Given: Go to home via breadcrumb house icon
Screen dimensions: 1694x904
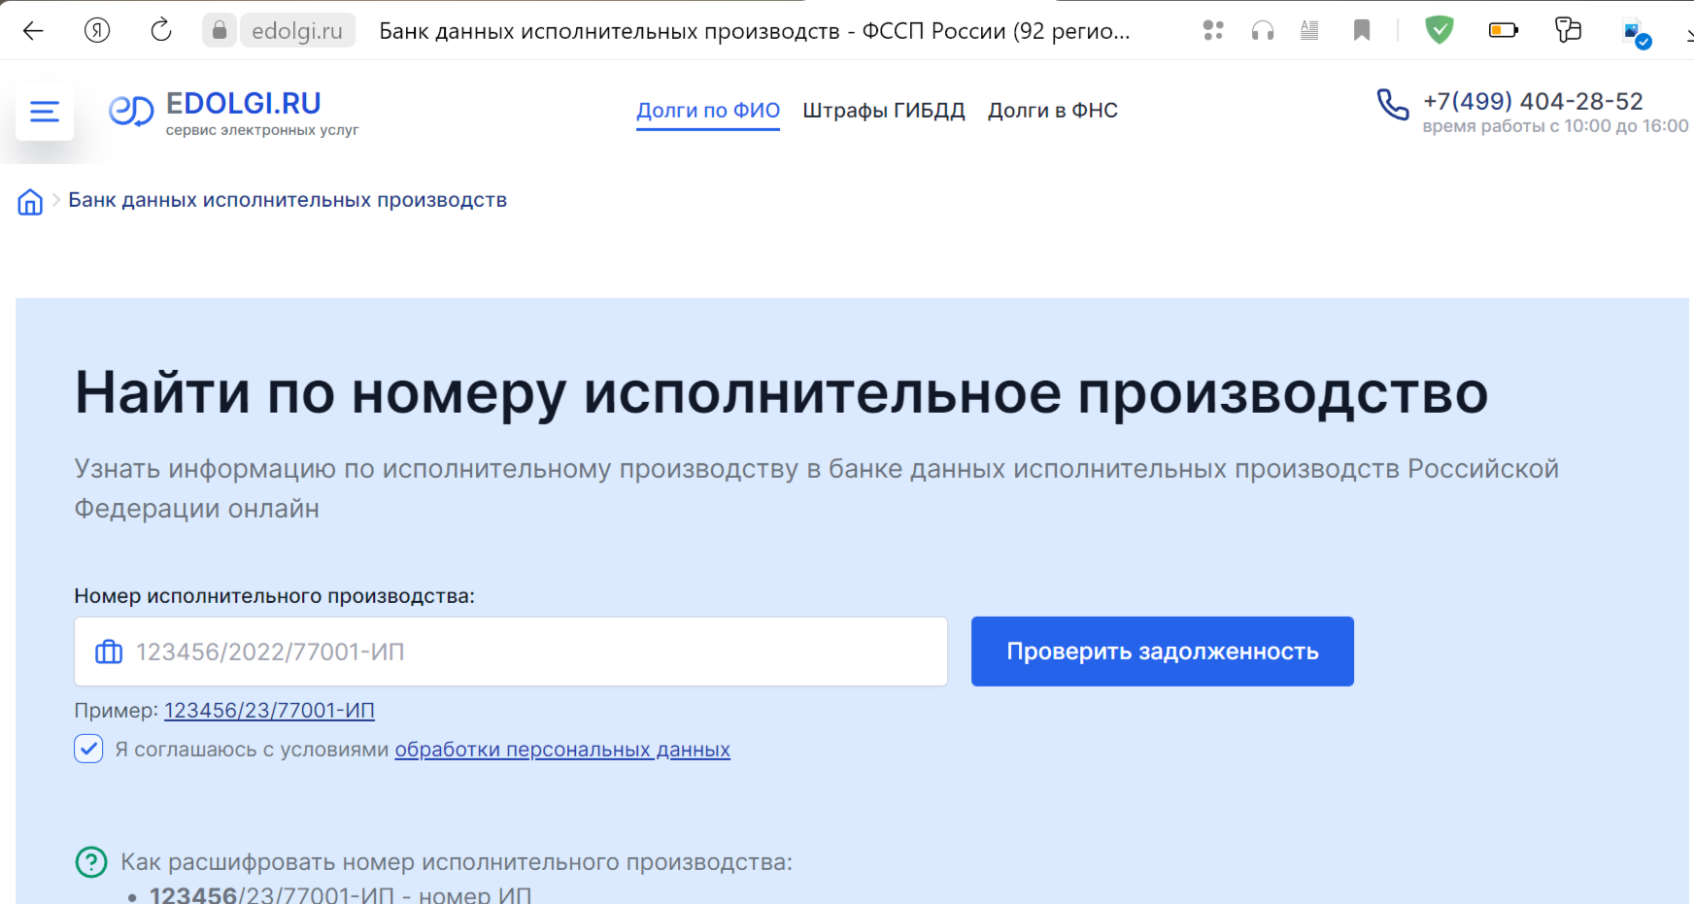Looking at the screenshot, I should [30, 202].
